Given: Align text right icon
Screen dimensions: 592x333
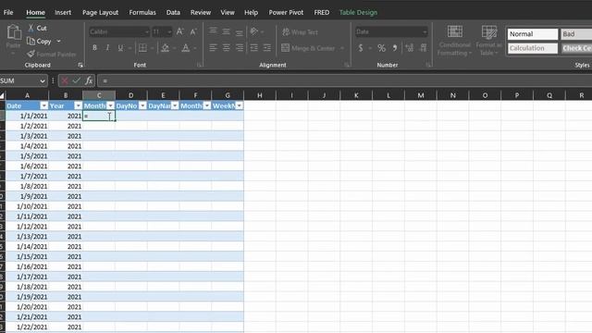Looking at the screenshot, I should pos(240,48).
